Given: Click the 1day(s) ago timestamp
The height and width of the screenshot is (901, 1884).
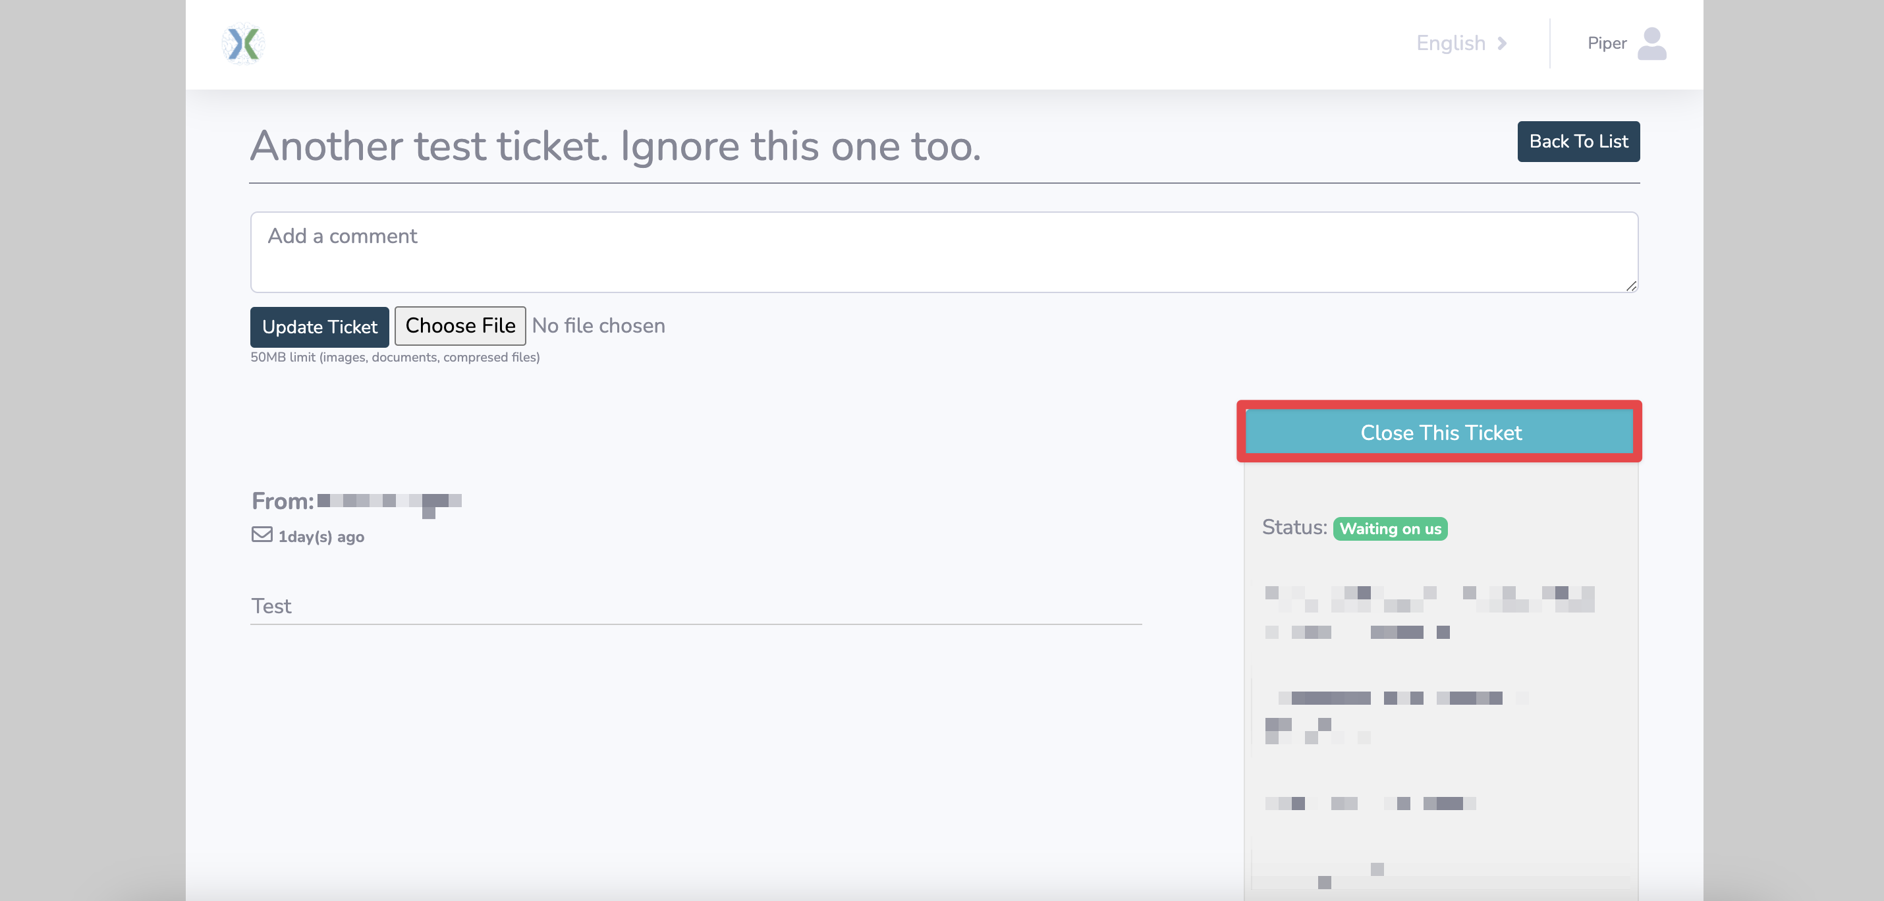Looking at the screenshot, I should point(321,537).
